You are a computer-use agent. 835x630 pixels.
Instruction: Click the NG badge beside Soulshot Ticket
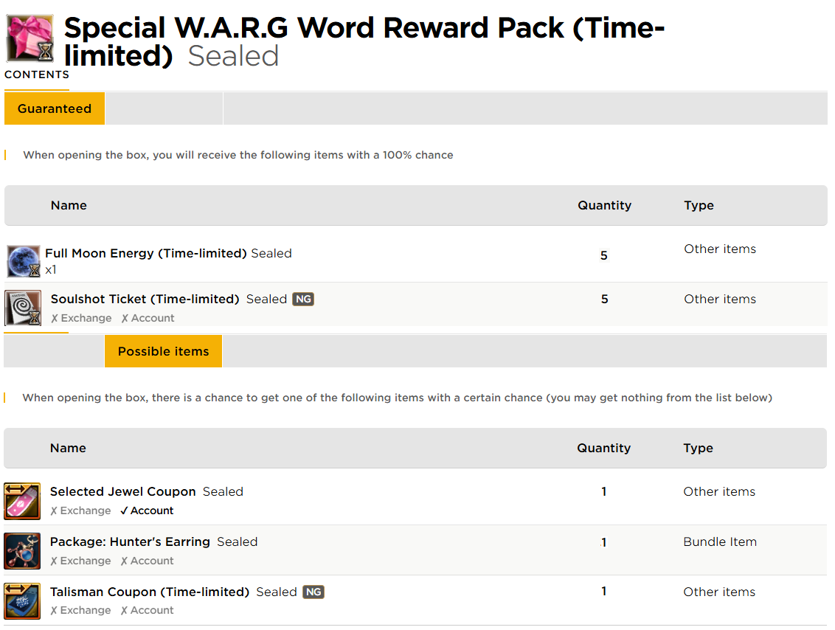click(x=303, y=300)
